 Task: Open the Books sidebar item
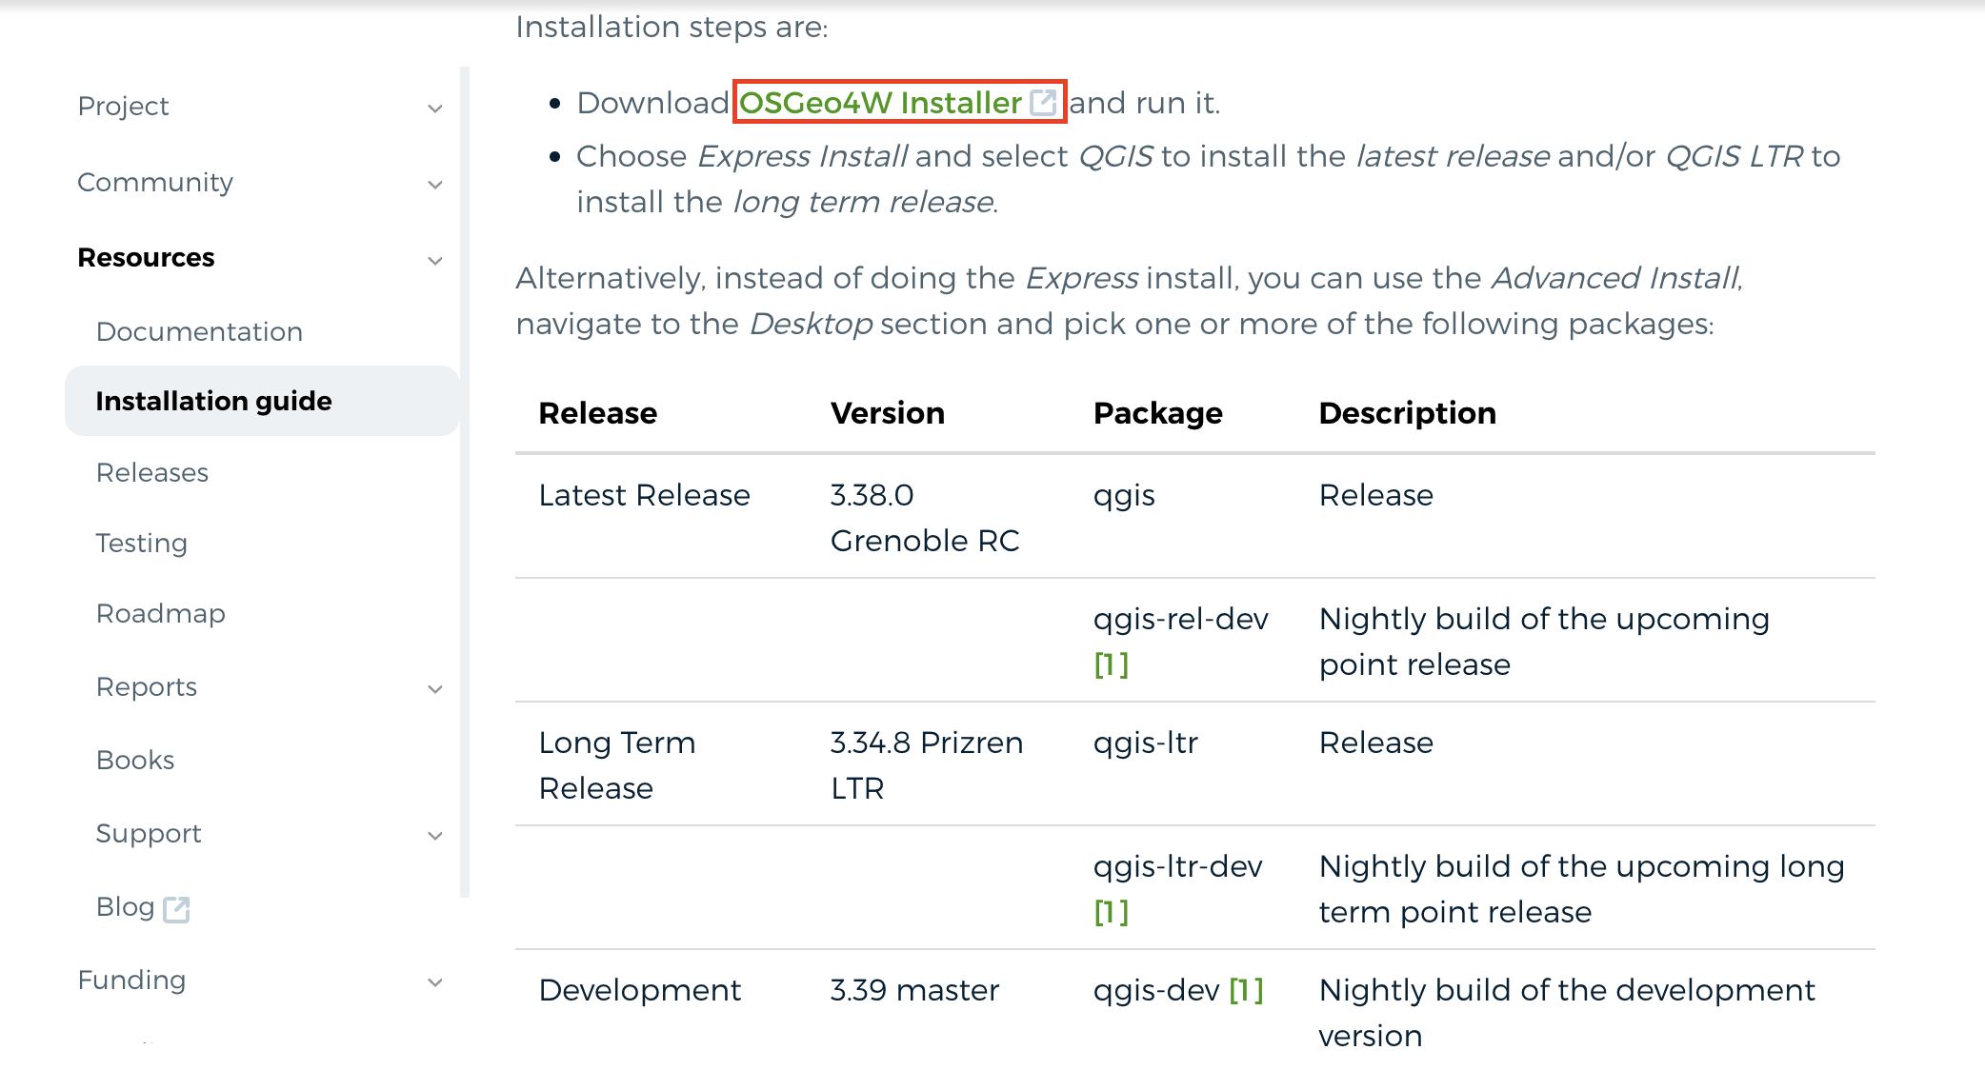pos(135,760)
